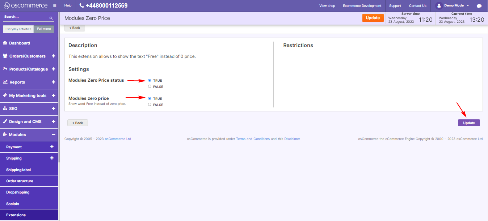
Task: Click the My Marketing tools tag icon
Action: [x=5, y=95]
